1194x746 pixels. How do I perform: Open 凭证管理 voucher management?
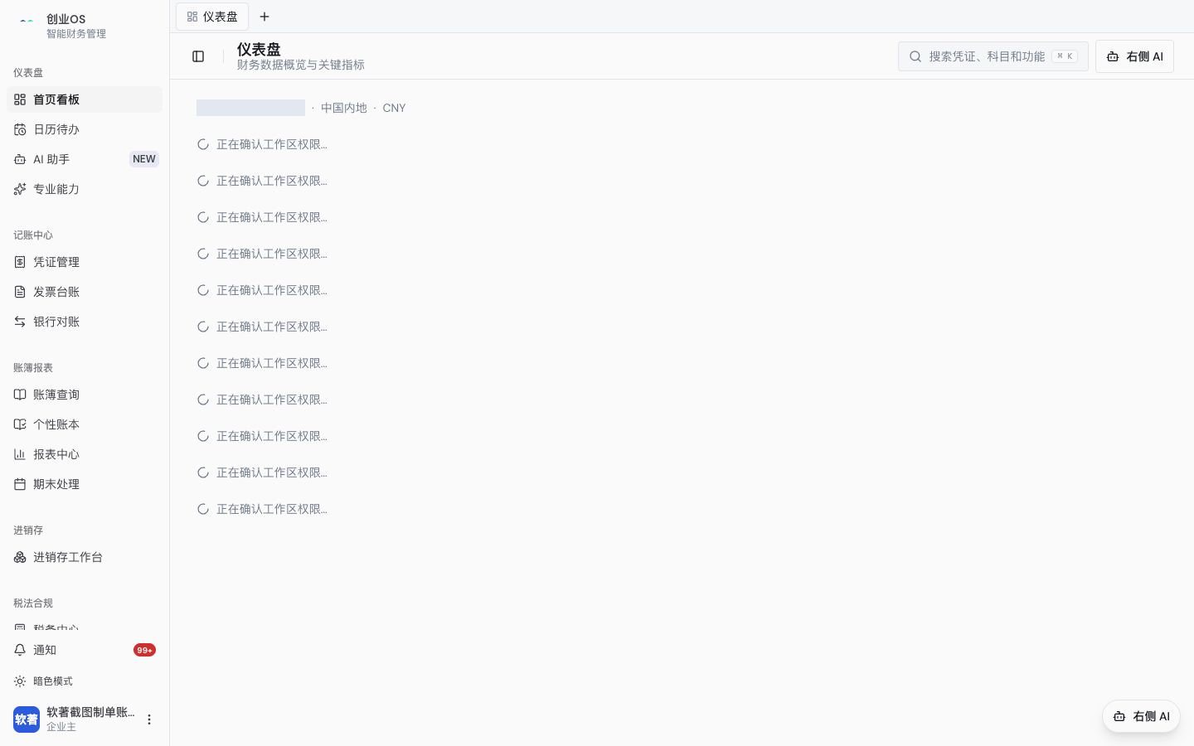85,262
